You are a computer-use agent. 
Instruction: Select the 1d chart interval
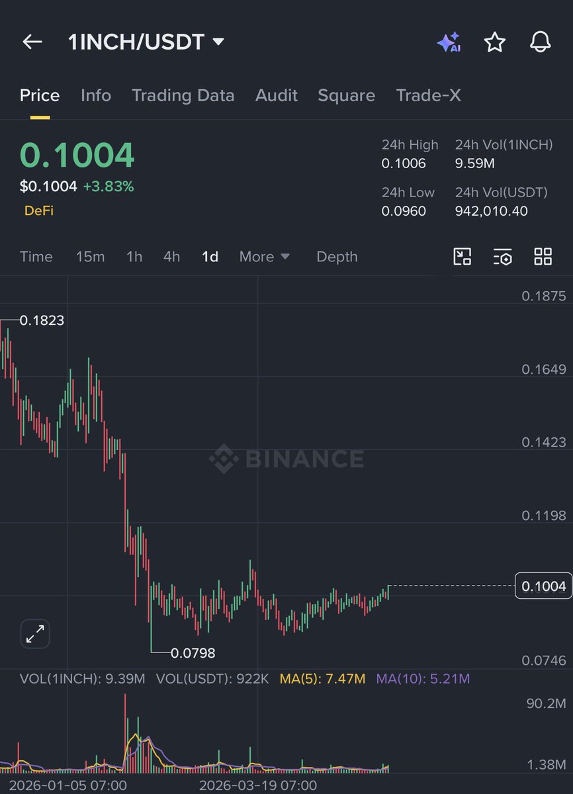point(210,257)
